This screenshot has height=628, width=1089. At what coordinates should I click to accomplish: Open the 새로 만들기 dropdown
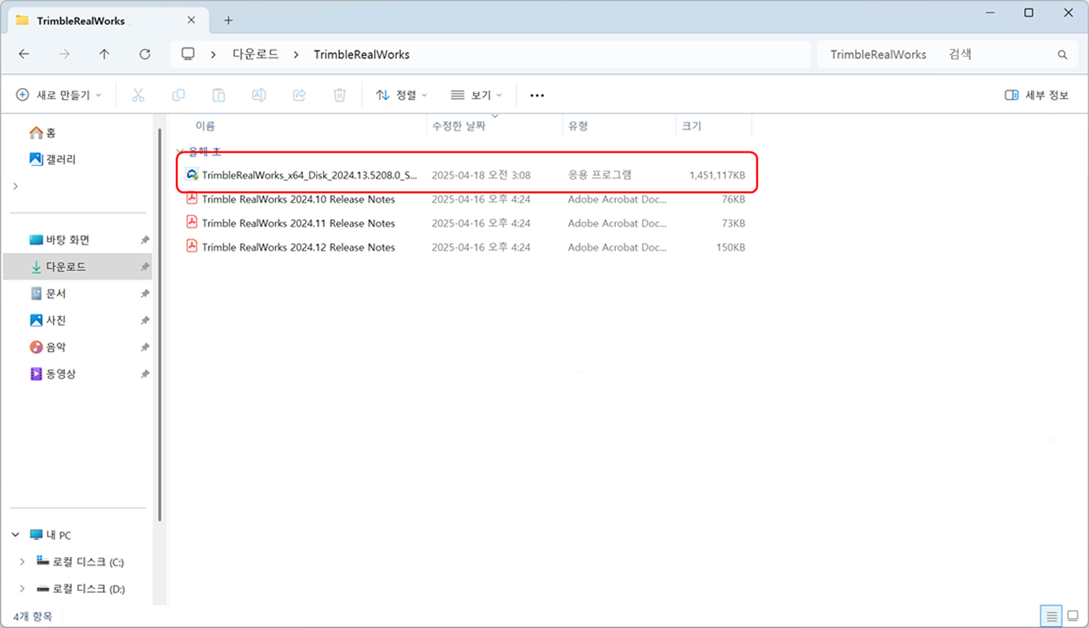click(59, 95)
